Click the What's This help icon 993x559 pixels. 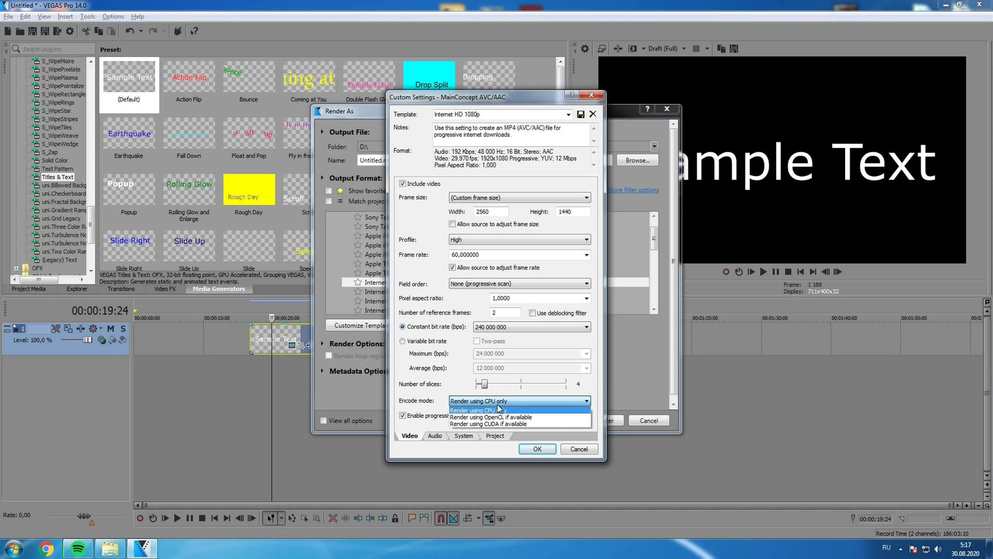194,31
